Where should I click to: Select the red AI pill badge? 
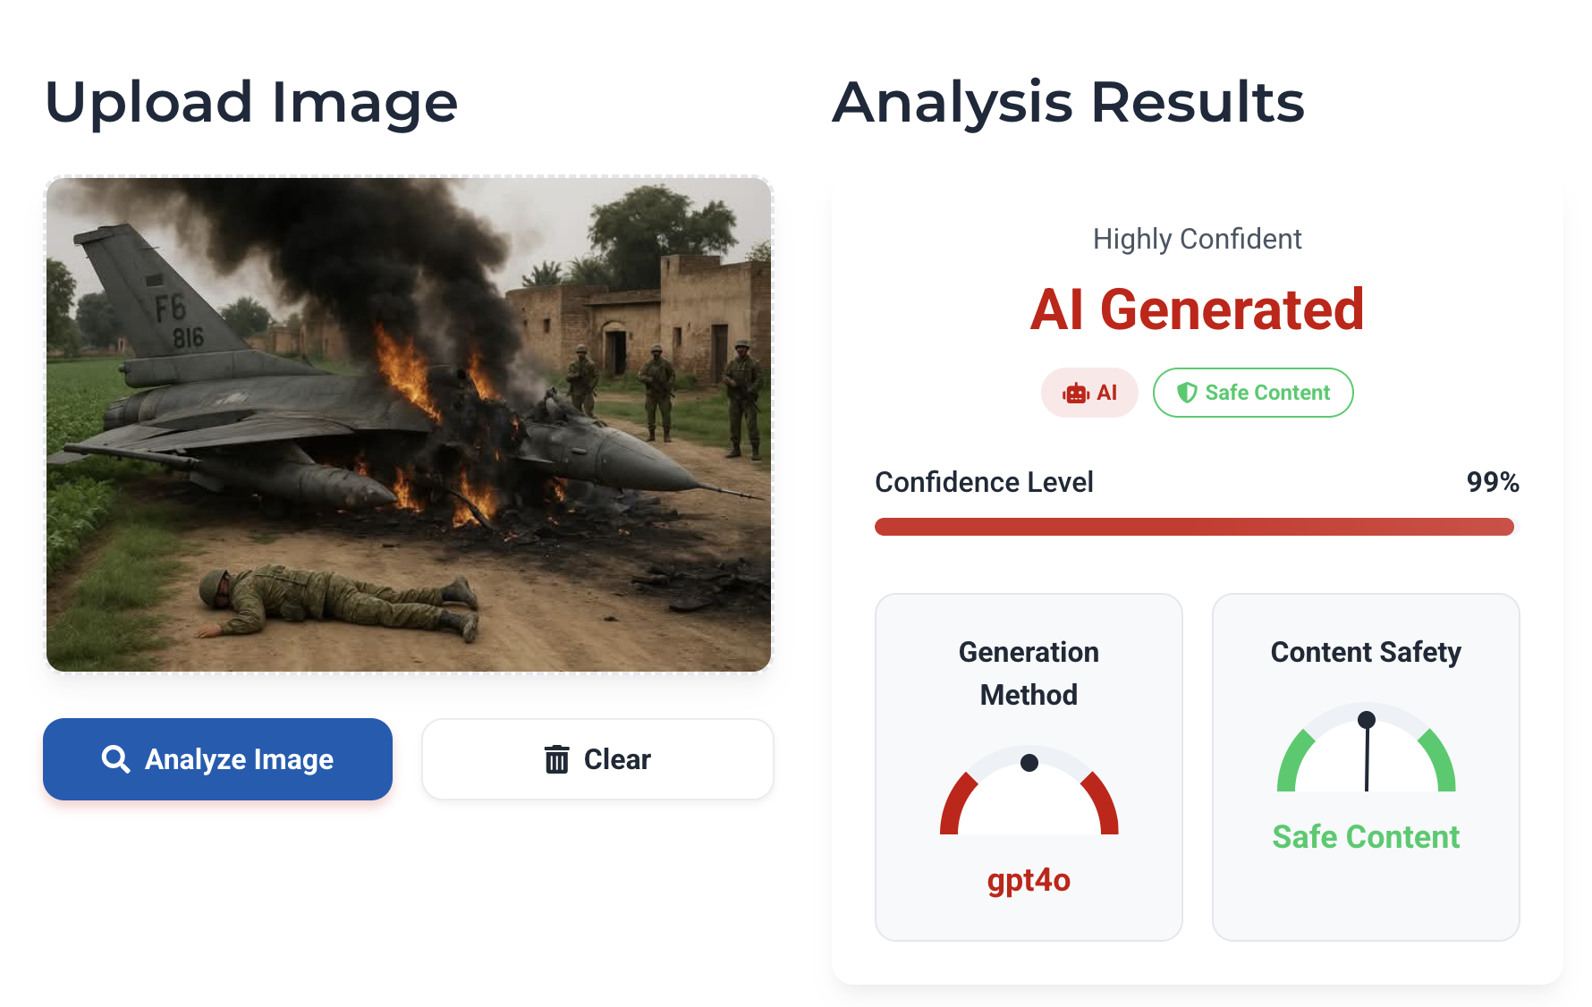pos(1089,393)
